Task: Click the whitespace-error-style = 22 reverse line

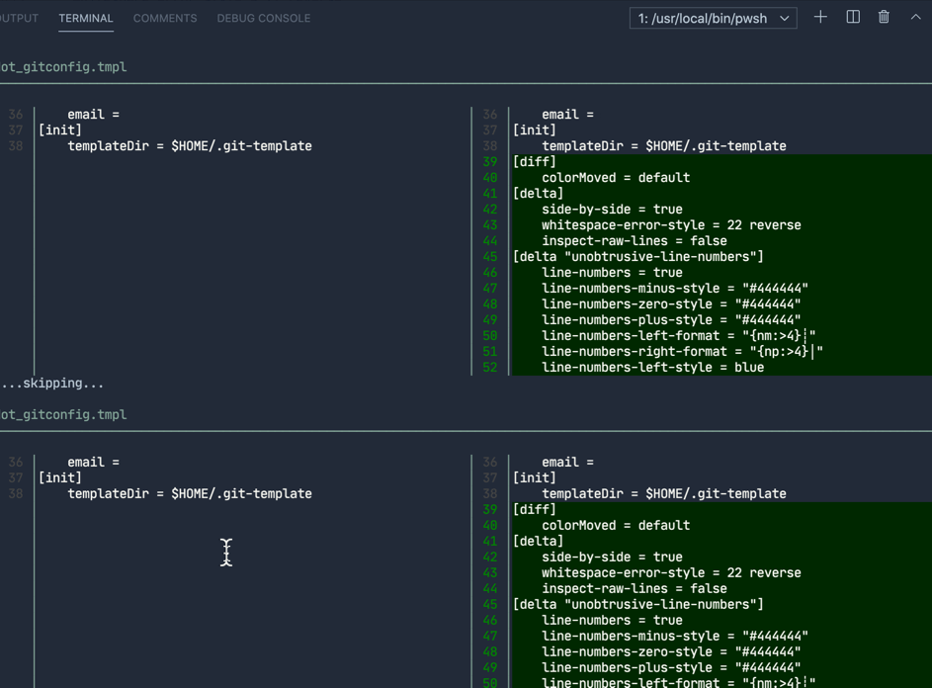Action: [x=670, y=224]
